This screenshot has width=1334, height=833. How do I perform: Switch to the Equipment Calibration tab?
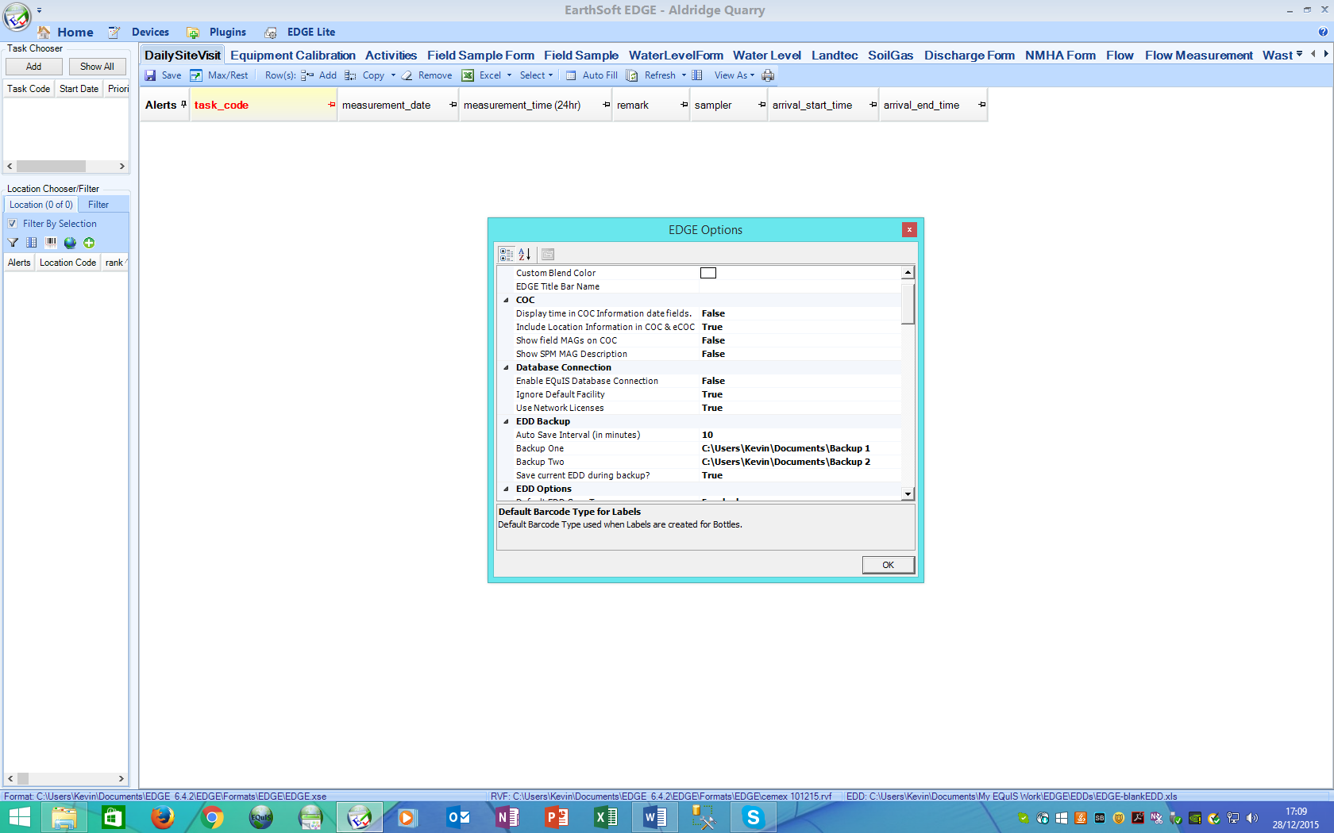pos(293,56)
